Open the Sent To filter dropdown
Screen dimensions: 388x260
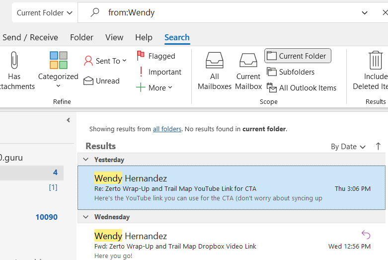[105, 61]
